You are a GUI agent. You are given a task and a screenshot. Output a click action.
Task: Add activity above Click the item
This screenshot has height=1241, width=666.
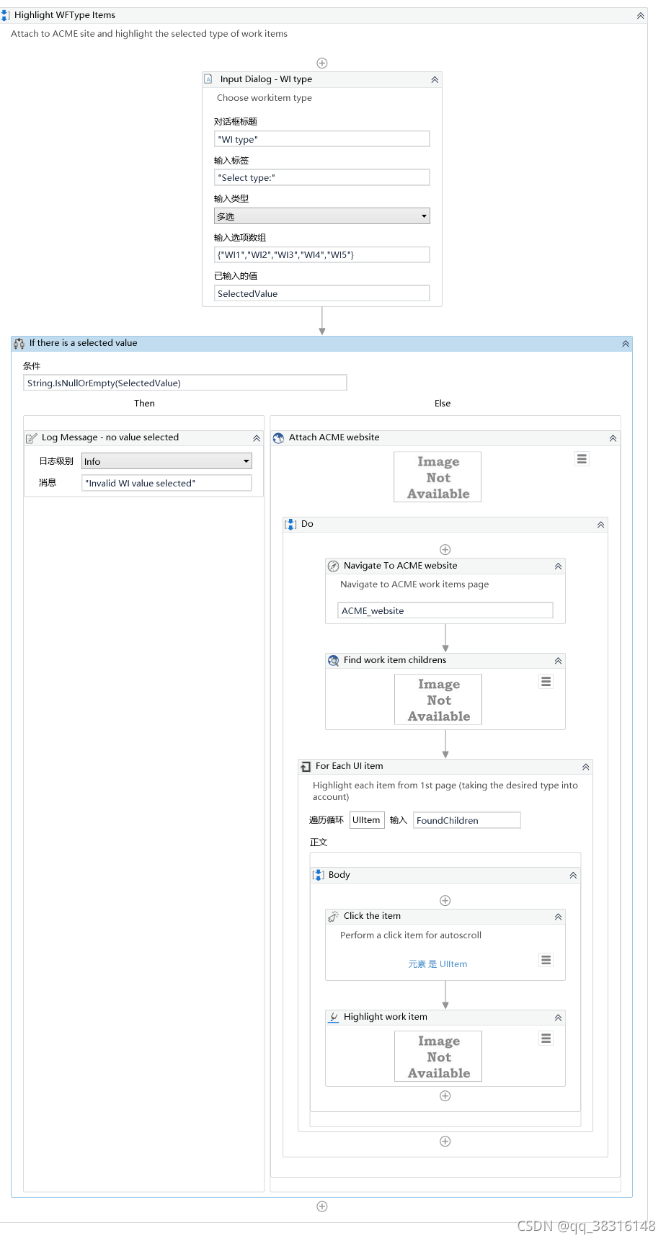445,901
